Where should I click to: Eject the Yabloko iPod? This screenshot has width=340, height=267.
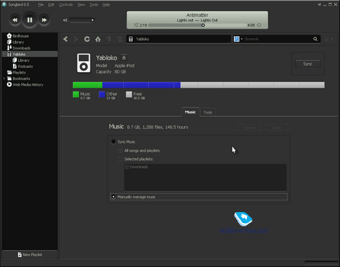(x=124, y=58)
